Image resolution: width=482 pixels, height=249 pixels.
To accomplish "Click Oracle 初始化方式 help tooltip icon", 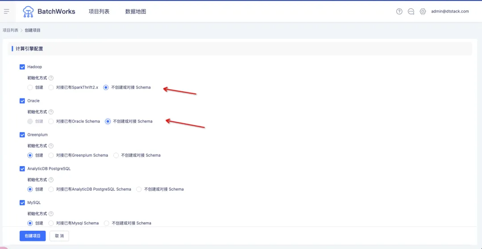I will coord(51,112).
